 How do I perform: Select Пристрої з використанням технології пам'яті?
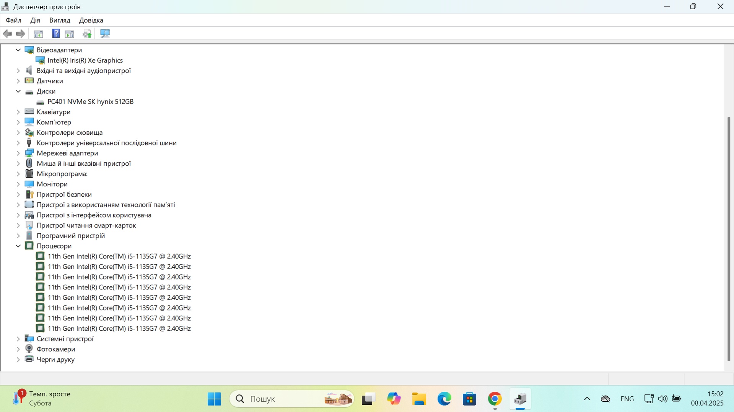[x=106, y=205]
